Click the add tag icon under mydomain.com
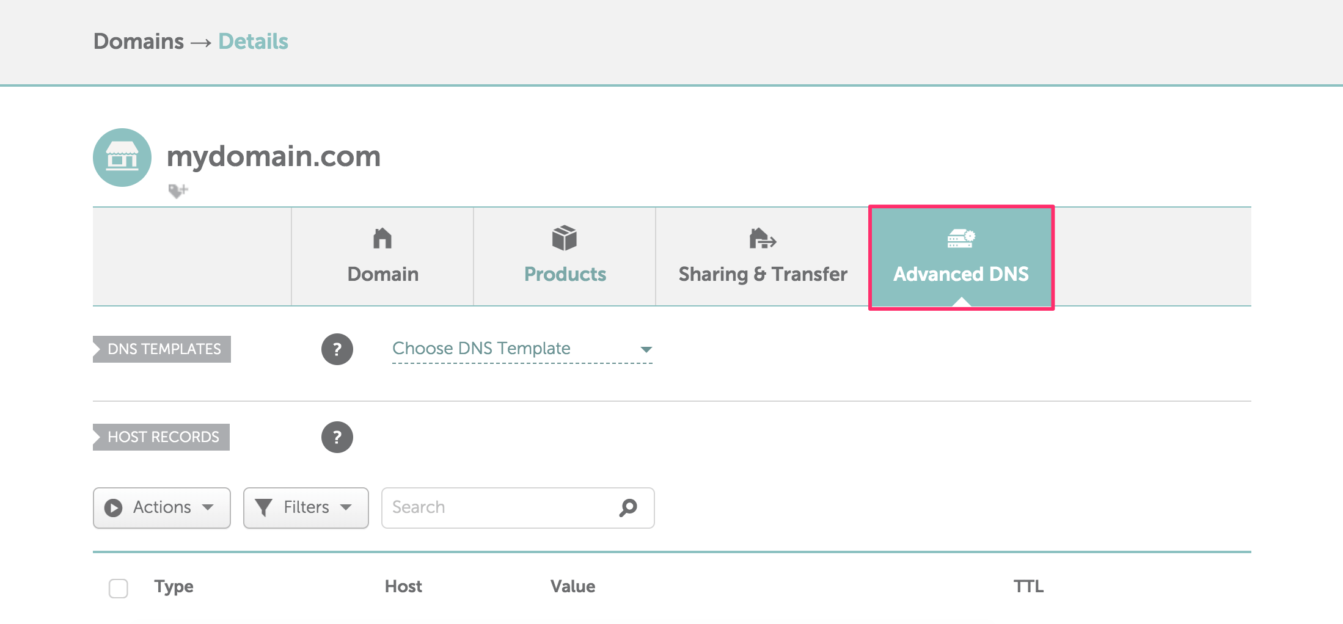This screenshot has width=1343, height=624. point(178,191)
